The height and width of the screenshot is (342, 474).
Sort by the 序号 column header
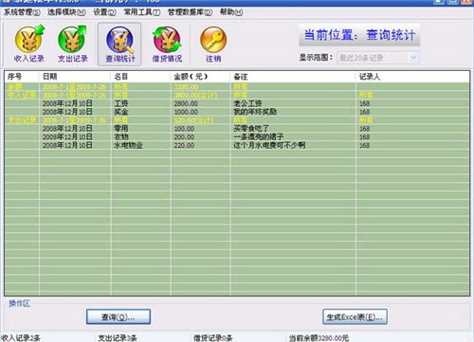[22, 77]
